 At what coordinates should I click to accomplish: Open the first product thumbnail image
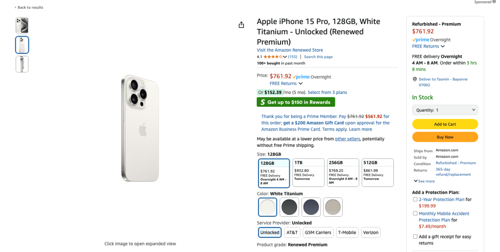(x=22, y=25)
